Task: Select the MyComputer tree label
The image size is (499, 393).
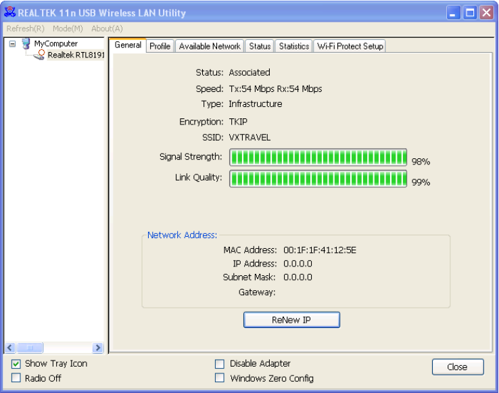Action: point(56,44)
